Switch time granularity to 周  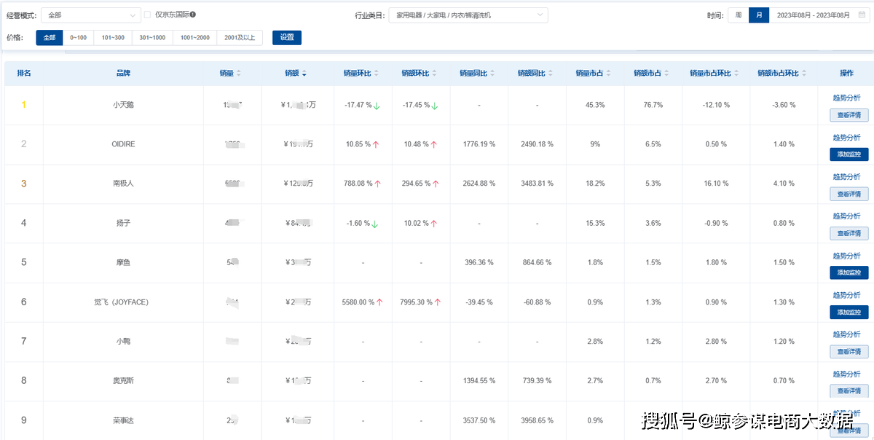pyautogui.click(x=739, y=15)
